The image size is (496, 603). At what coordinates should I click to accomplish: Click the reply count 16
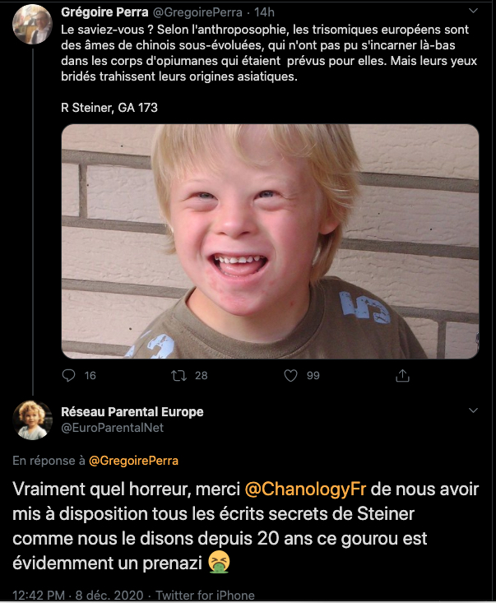click(90, 375)
